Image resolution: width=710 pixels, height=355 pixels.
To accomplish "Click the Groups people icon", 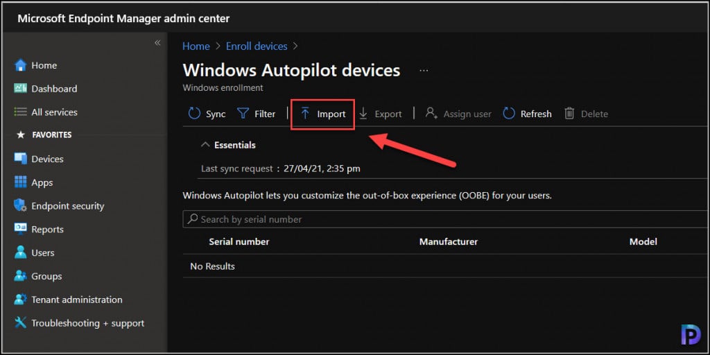I will (x=20, y=276).
